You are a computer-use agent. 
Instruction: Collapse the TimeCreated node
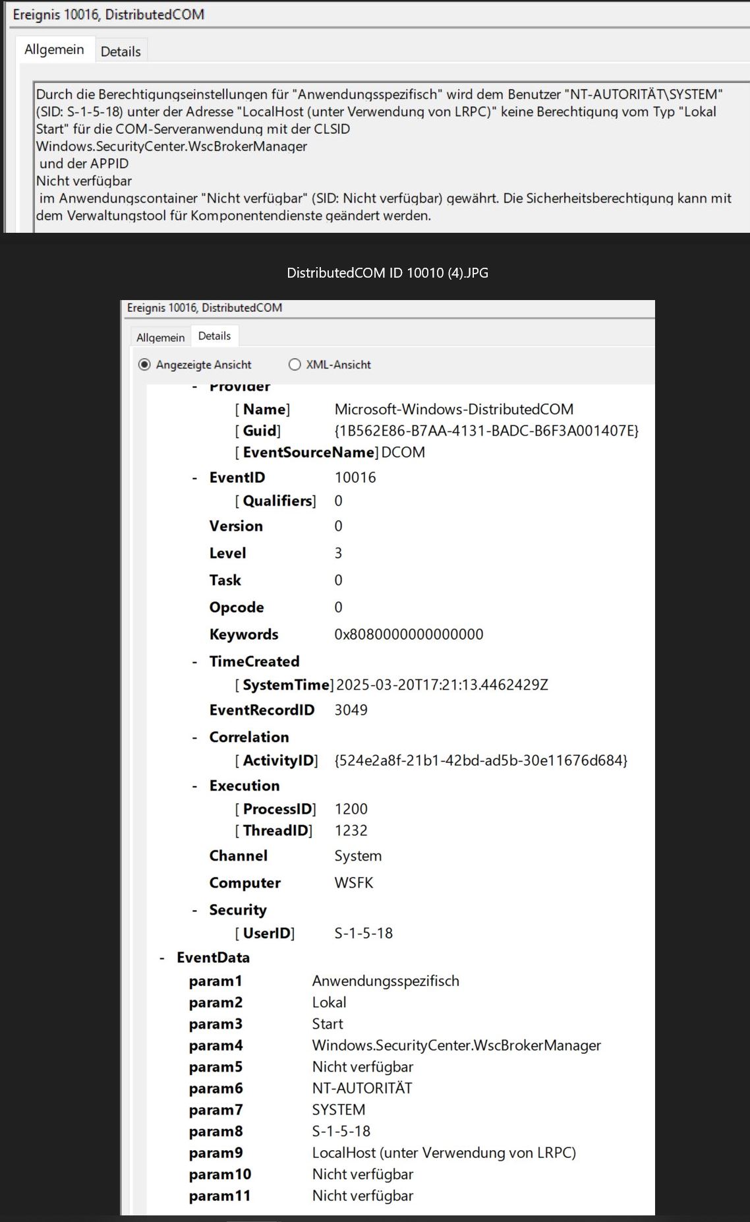(194, 662)
